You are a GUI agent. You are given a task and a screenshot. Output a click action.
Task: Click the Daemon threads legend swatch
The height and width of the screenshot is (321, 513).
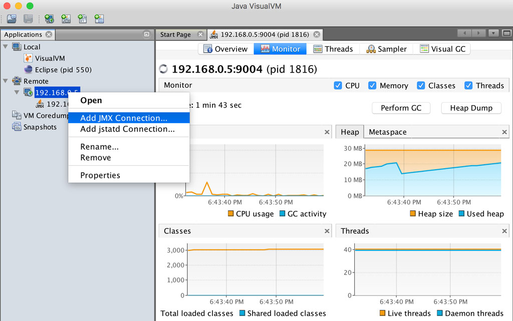440,313
